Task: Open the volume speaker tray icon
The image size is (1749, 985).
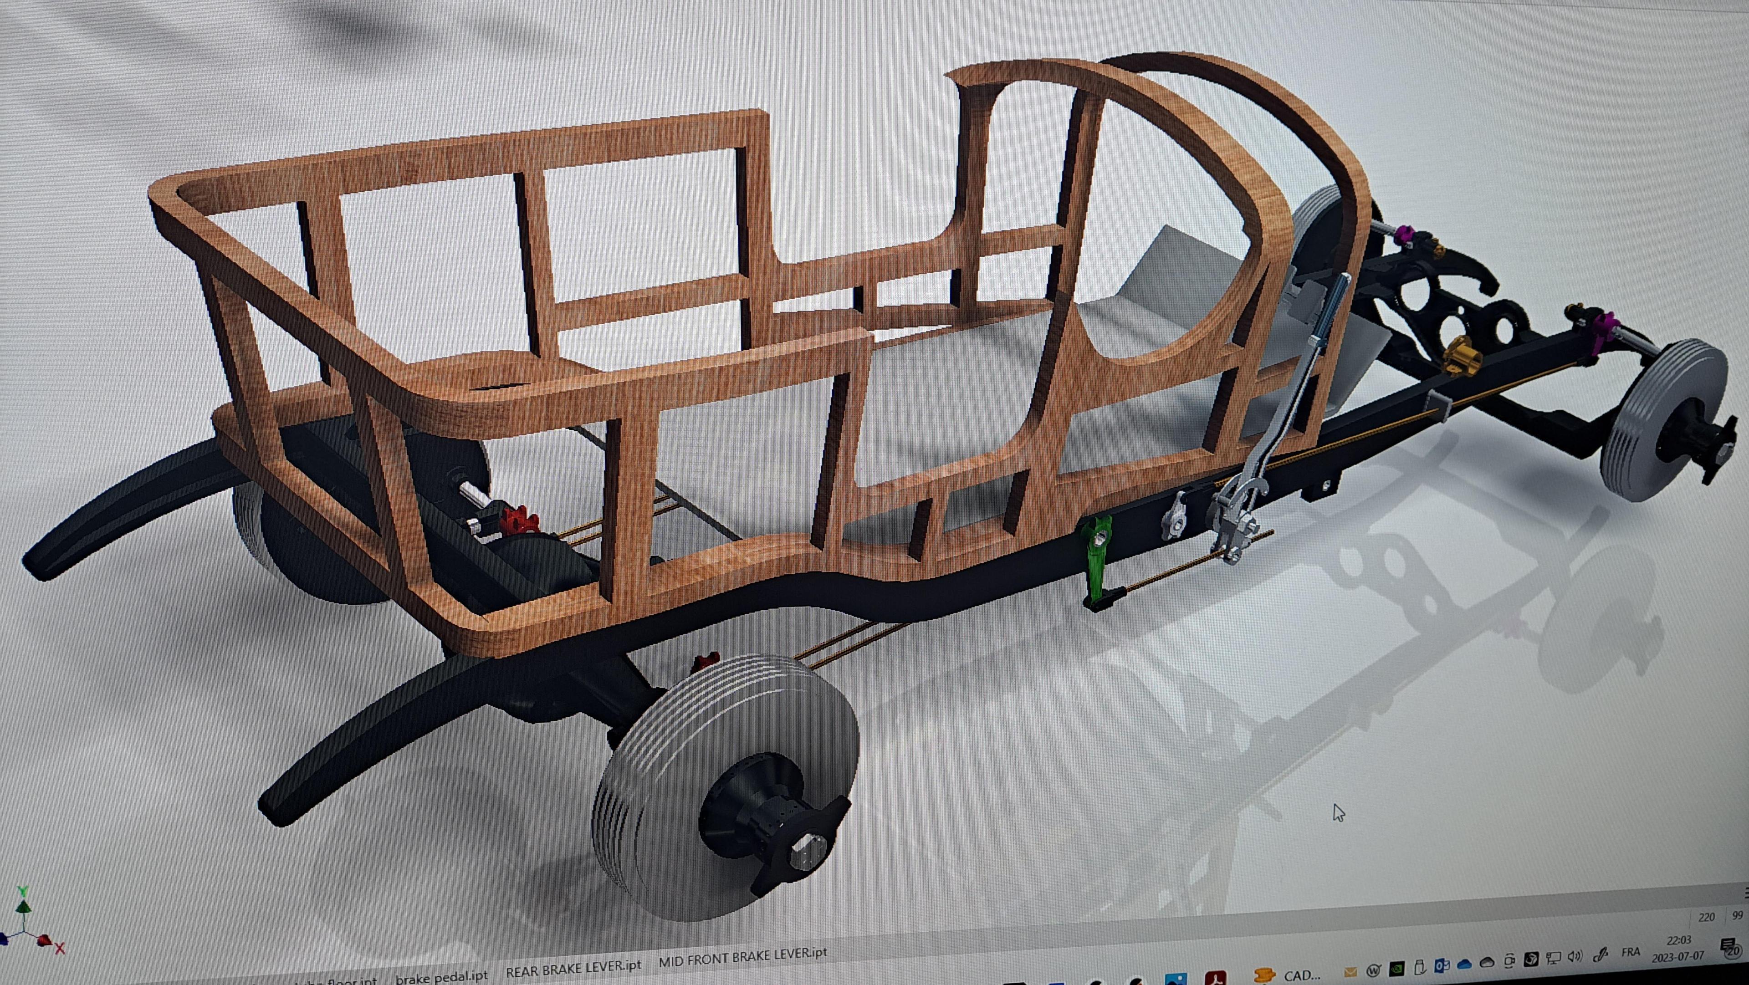Action: [1575, 957]
